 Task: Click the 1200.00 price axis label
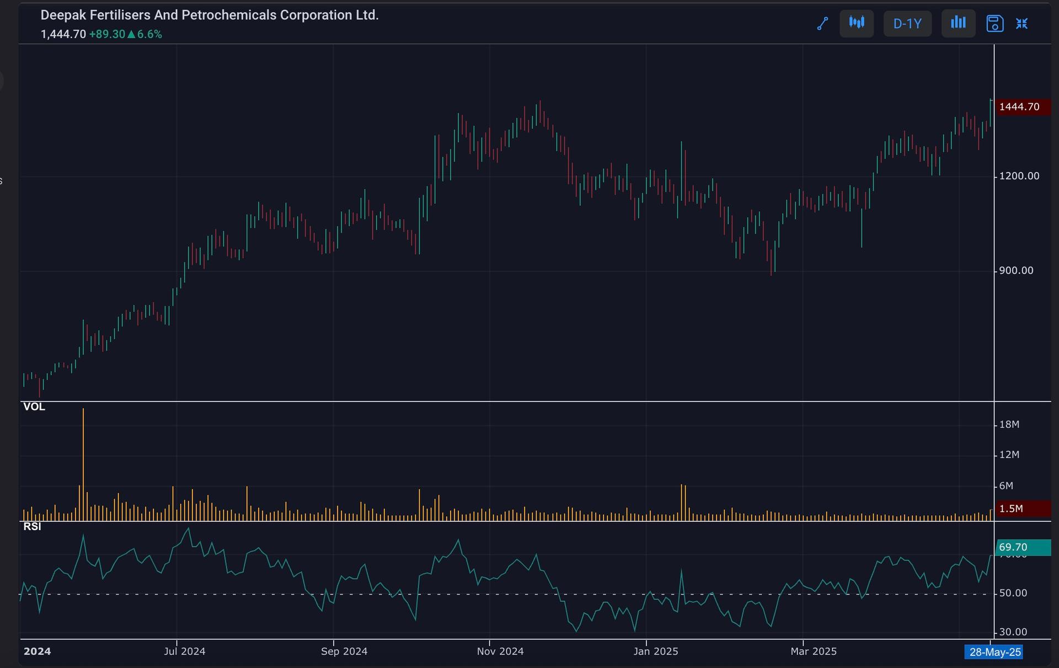click(1019, 176)
